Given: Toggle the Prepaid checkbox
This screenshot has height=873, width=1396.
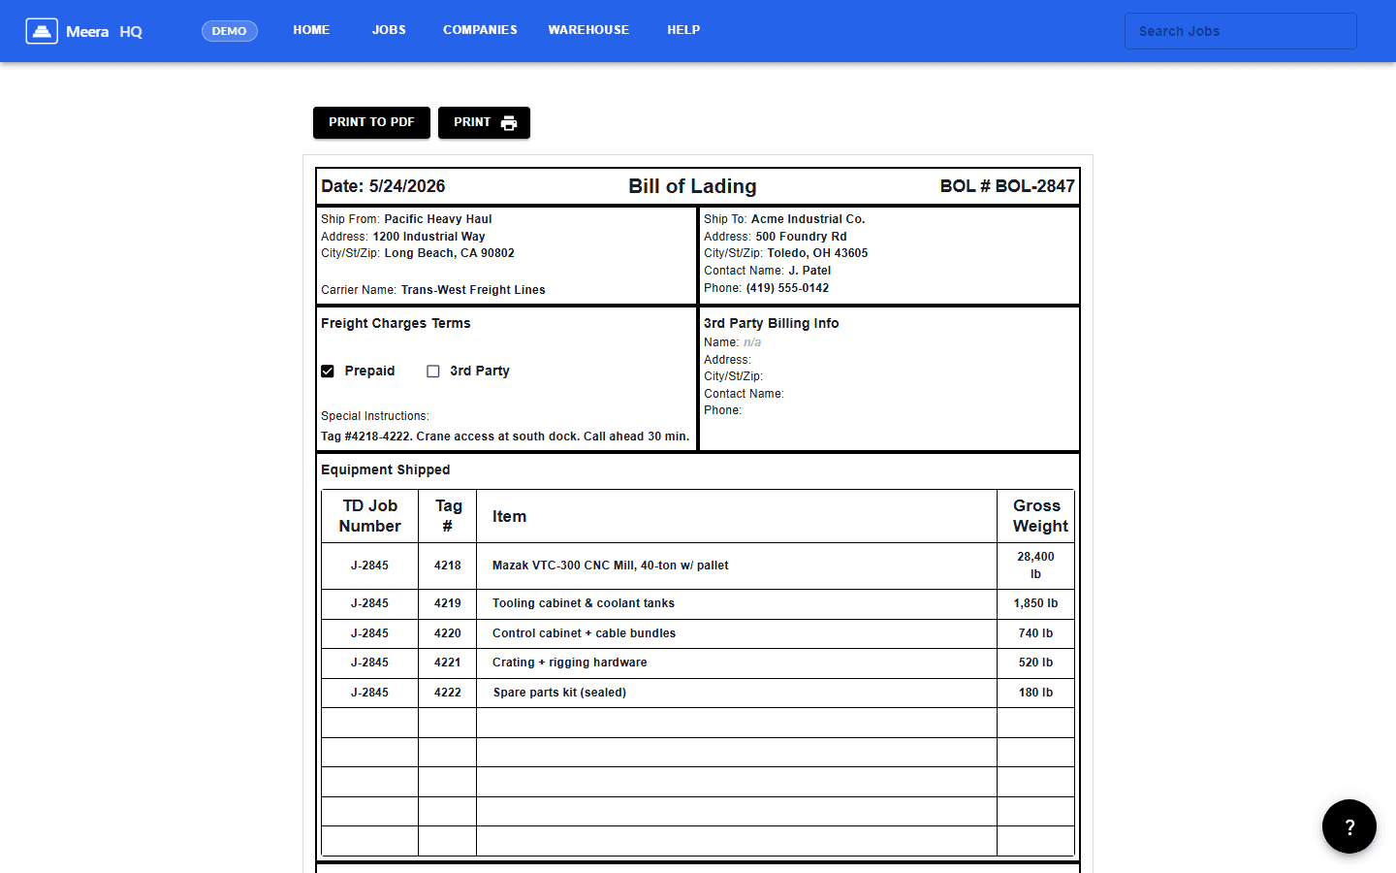Looking at the screenshot, I should click(328, 372).
